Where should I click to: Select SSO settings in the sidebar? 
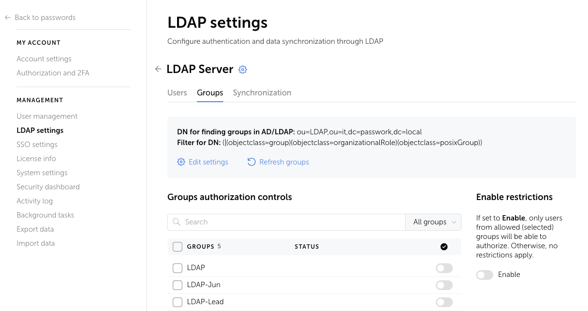(37, 144)
